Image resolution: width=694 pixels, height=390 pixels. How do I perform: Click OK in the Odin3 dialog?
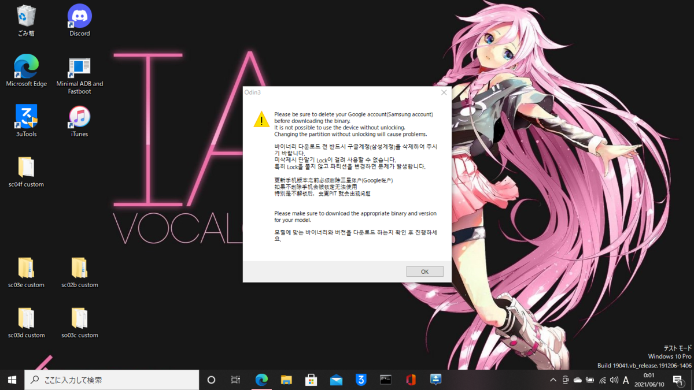424,272
